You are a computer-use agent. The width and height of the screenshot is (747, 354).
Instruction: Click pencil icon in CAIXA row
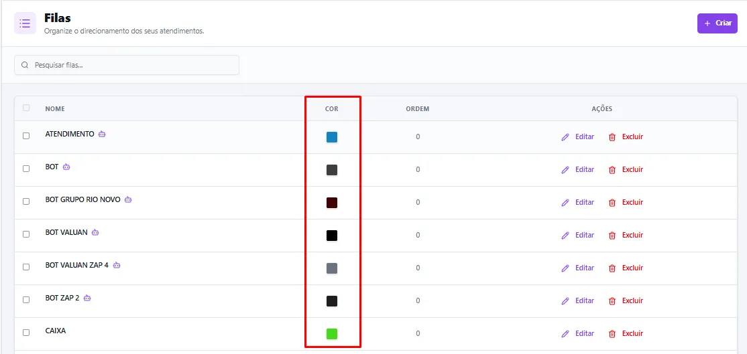pyautogui.click(x=565, y=333)
